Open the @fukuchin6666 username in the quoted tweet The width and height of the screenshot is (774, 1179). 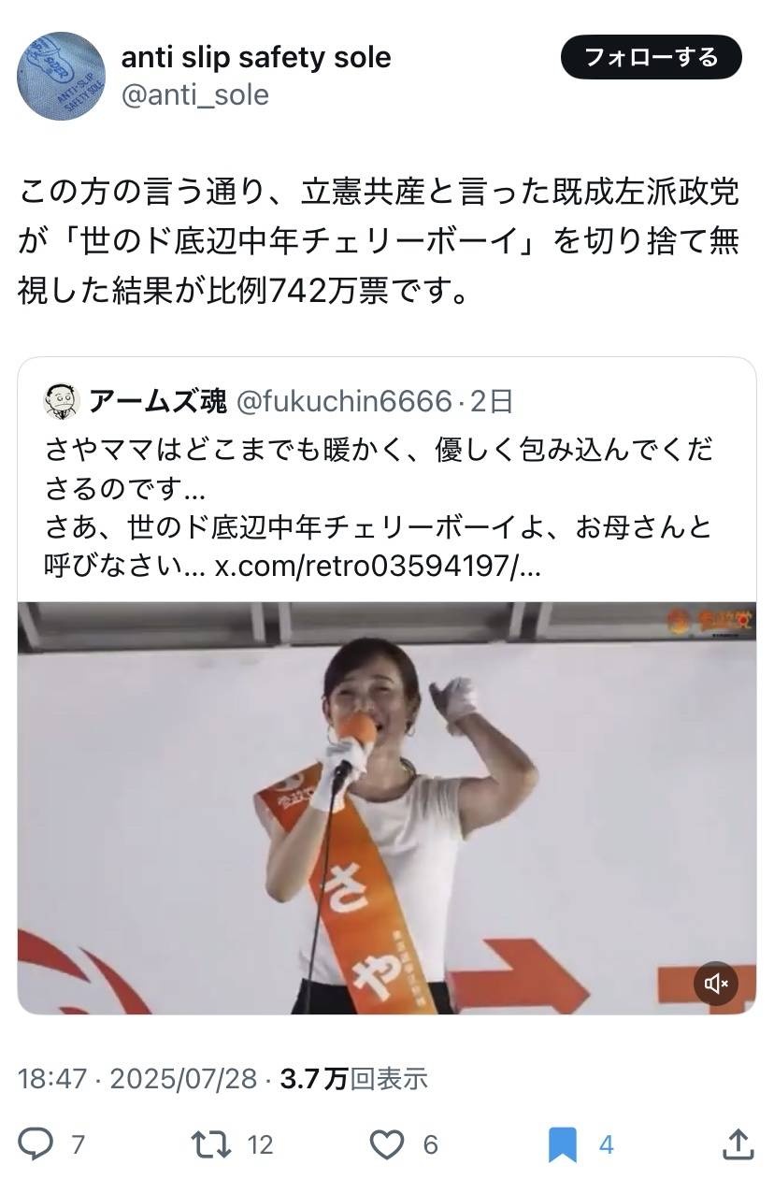345,402
